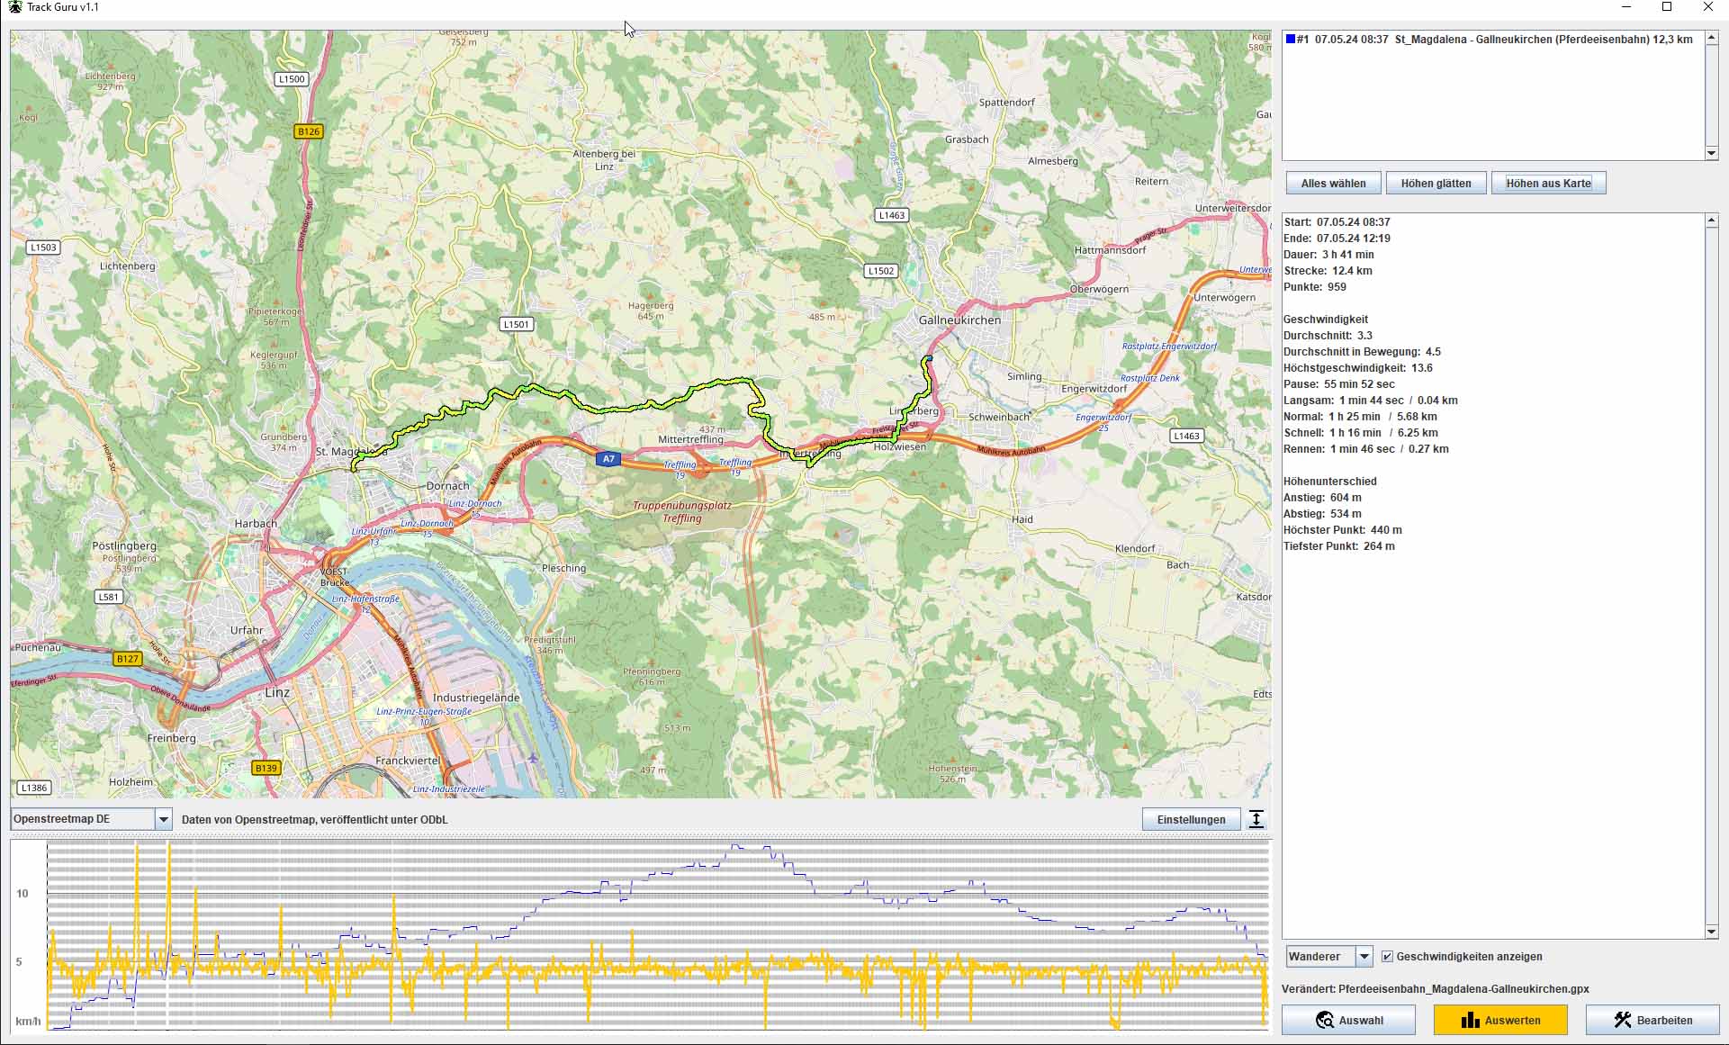Click statistics panel scroll-down arrow
Screen dimensions: 1729x1045
(1712, 932)
